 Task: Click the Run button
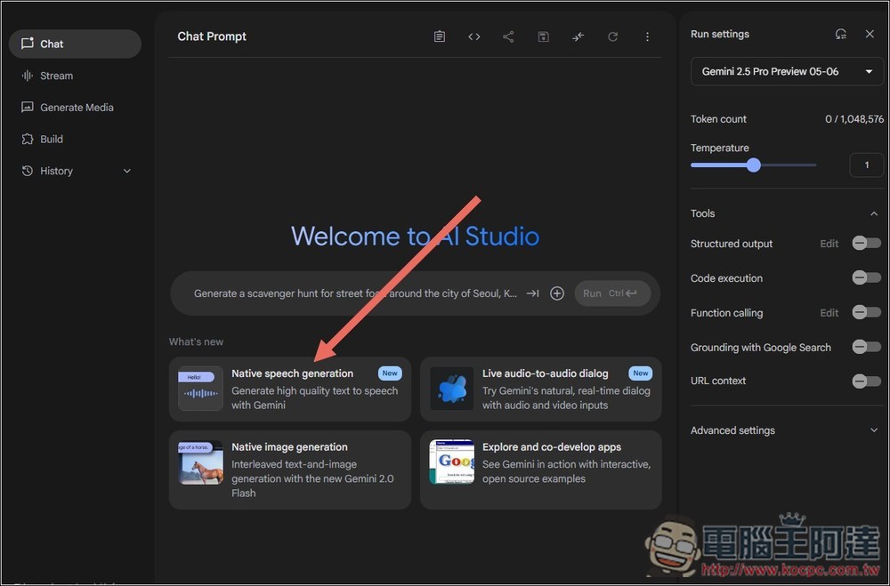pos(612,293)
